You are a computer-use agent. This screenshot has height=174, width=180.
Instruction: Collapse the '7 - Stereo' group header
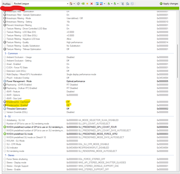(9, 155)
